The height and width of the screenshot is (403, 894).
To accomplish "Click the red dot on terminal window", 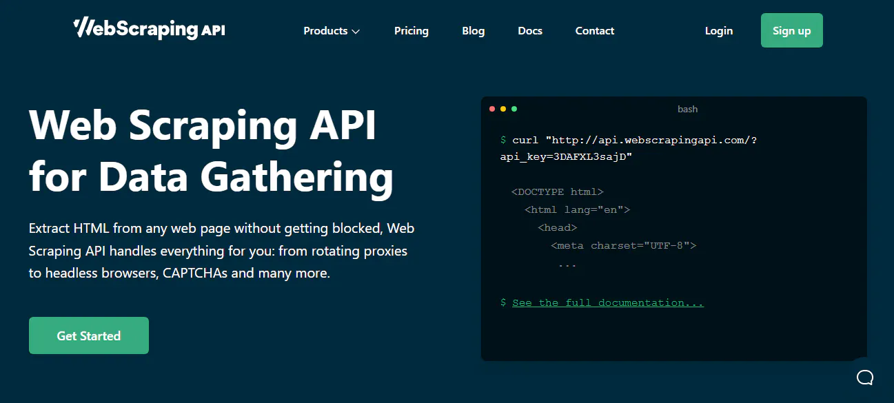I will click(491, 108).
